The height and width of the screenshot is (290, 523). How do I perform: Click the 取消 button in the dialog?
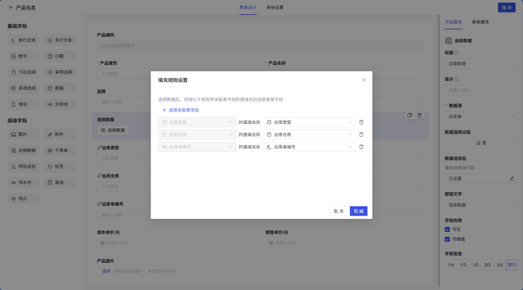[338, 211]
